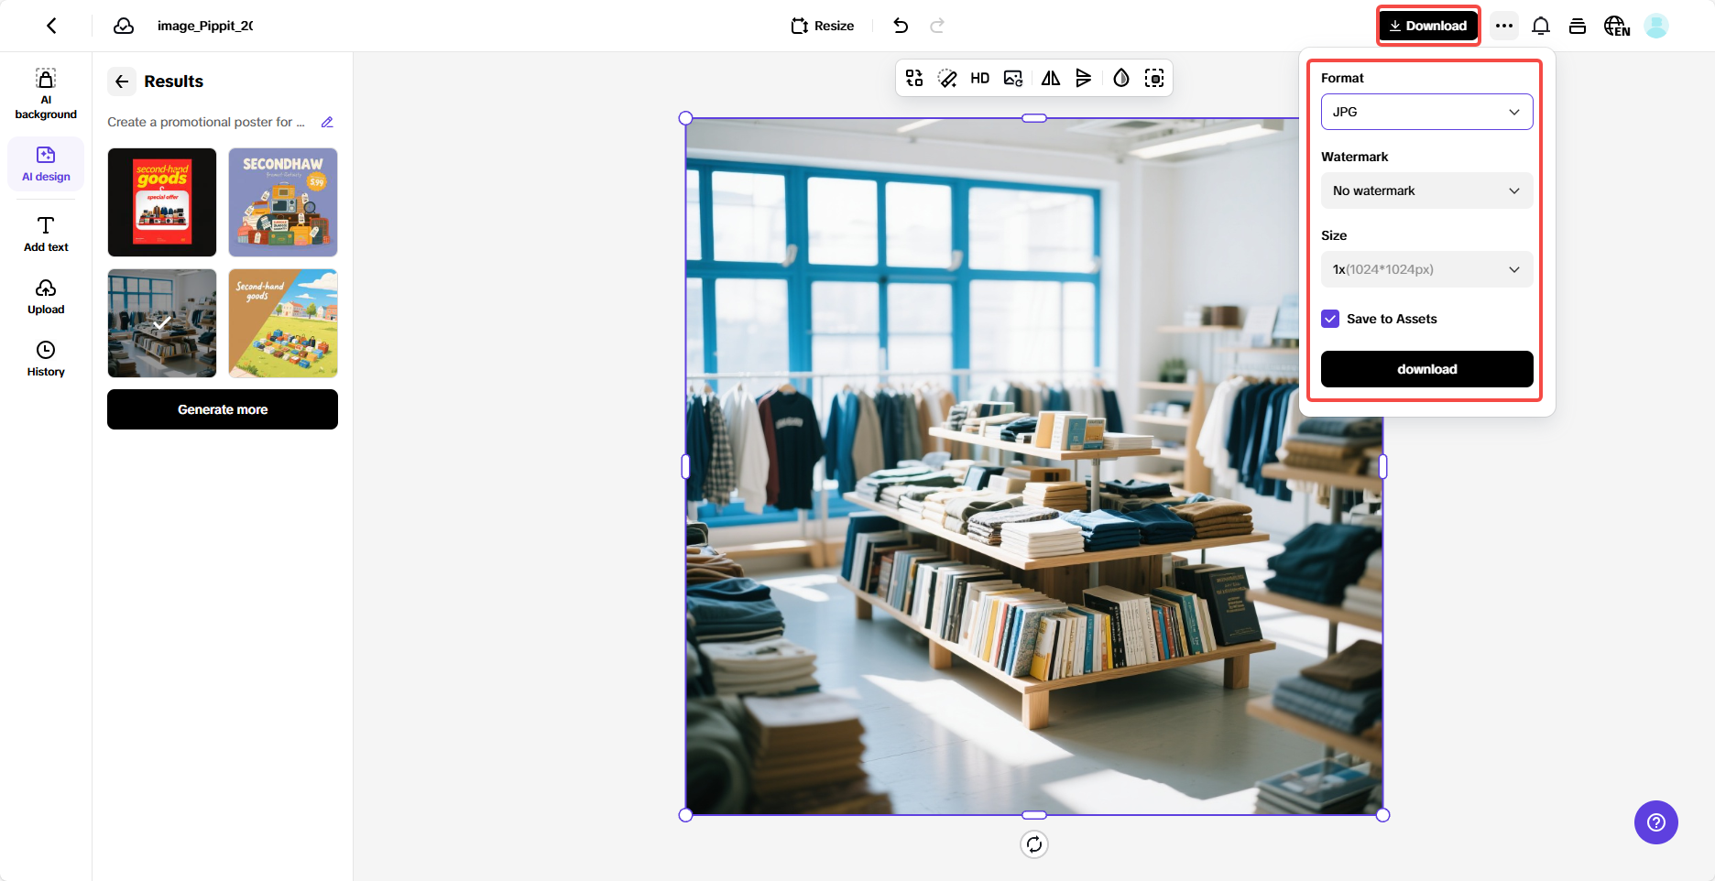Image resolution: width=1715 pixels, height=881 pixels.
Task: Select the red 'second-hand goods' poster thumbnail
Action: [162, 202]
